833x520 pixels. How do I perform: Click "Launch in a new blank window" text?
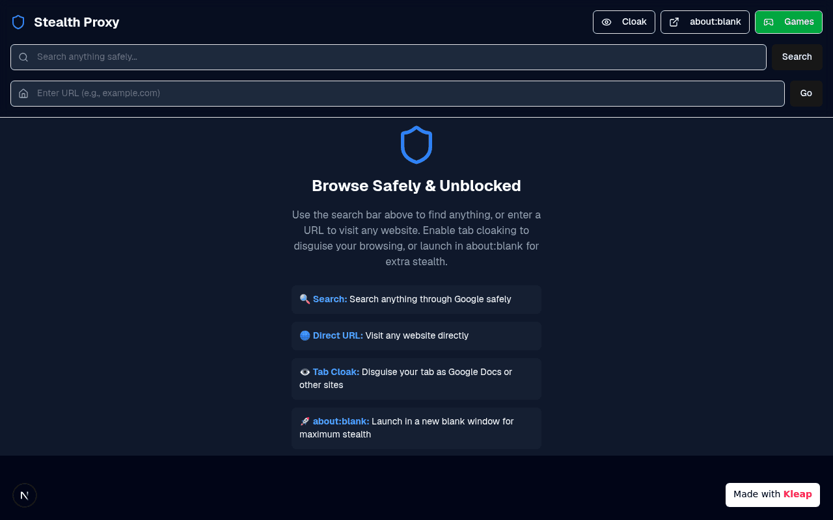[x=407, y=428]
